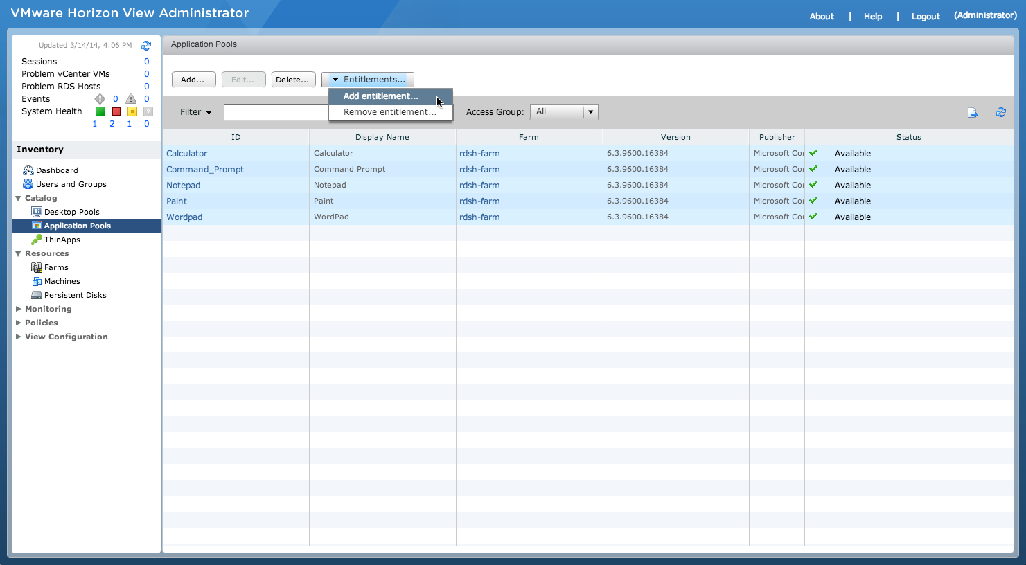Export the application pool table to file

pyautogui.click(x=973, y=111)
